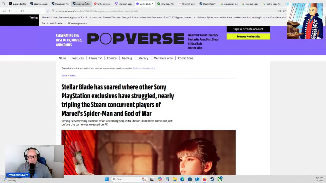
Task: Open Task View on the taskbar
Action: point(152,179)
